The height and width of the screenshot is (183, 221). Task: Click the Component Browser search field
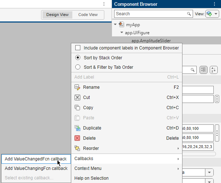point(151,14)
